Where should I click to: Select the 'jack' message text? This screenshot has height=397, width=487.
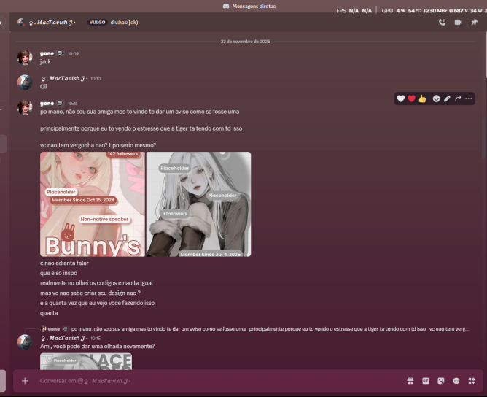(x=45, y=61)
